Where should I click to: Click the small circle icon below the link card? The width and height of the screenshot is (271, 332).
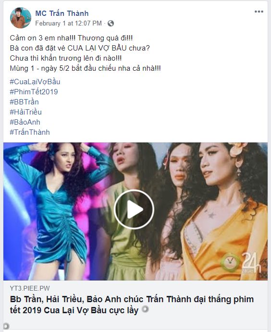point(6,325)
